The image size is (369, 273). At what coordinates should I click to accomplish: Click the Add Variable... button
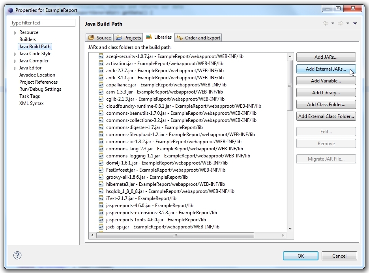(326, 81)
